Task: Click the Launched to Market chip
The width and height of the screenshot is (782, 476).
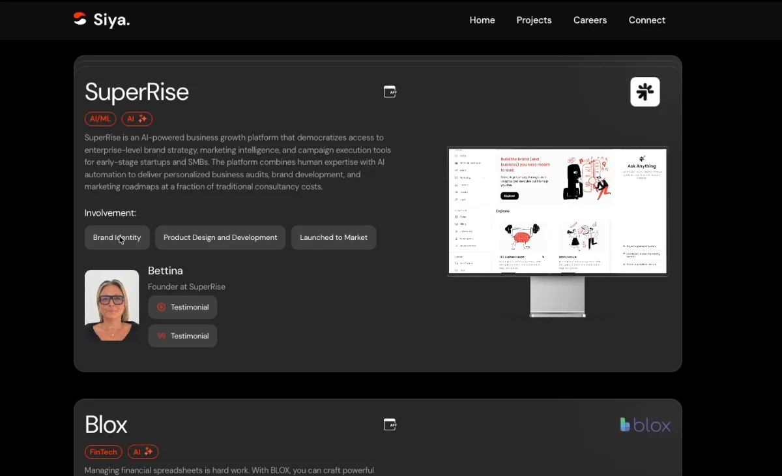Action: 334,237
